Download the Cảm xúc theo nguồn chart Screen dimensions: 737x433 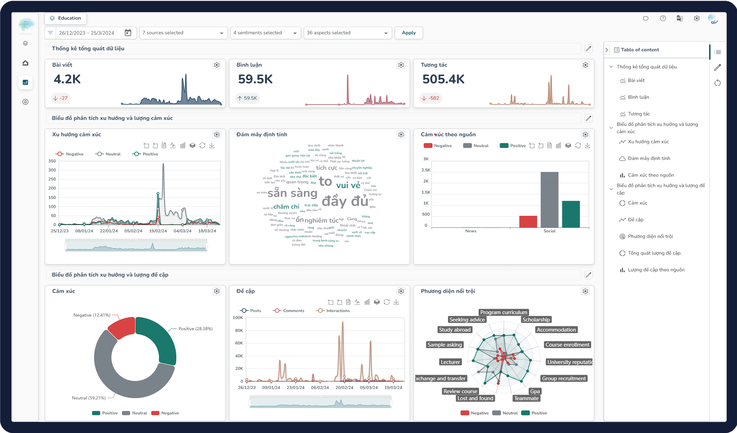tap(587, 146)
